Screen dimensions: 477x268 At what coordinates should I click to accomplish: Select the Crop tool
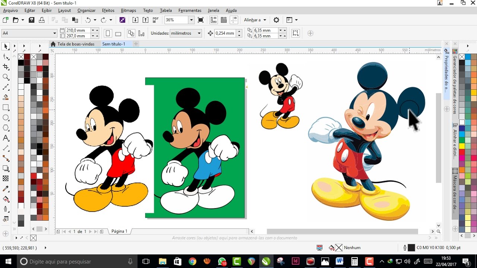[6, 67]
